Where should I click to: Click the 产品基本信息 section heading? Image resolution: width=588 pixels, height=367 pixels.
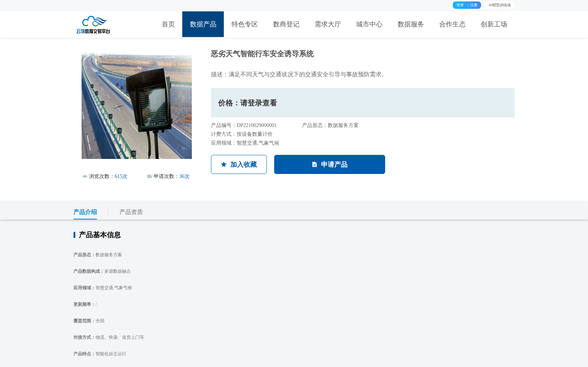[100, 235]
